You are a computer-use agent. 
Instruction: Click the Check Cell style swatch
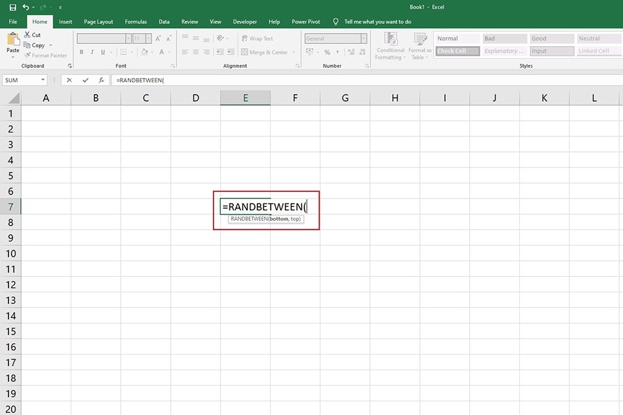coord(458,51)
